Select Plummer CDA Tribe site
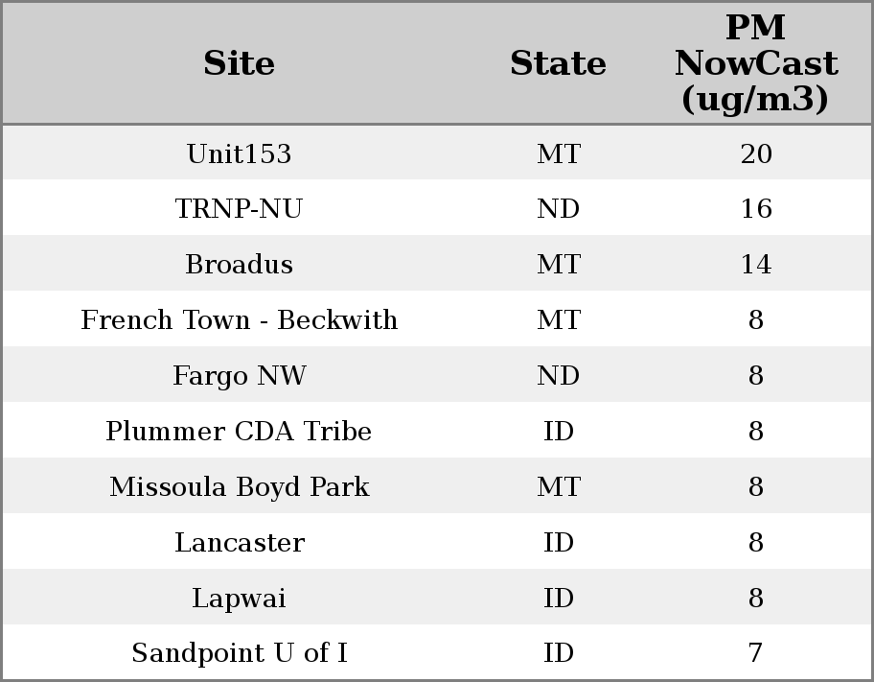Image resolution: width=874 pixels, height=682 pixels. [x=239, y=432]
